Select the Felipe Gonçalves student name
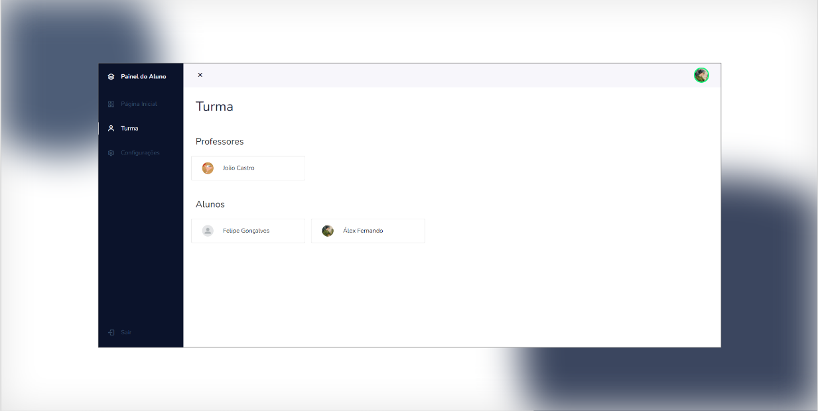The image size is (818, 411). (246, 231)
